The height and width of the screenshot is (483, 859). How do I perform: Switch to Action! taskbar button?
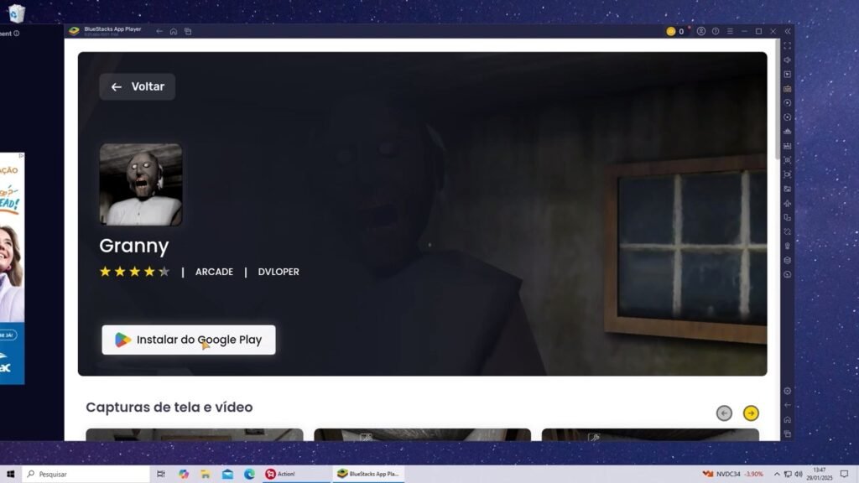(296, 474)
